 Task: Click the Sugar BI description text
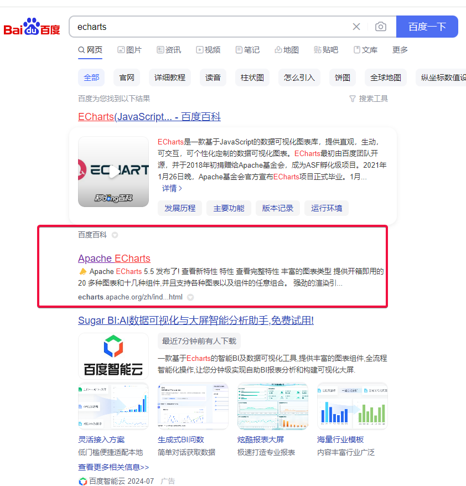[272, 364]
